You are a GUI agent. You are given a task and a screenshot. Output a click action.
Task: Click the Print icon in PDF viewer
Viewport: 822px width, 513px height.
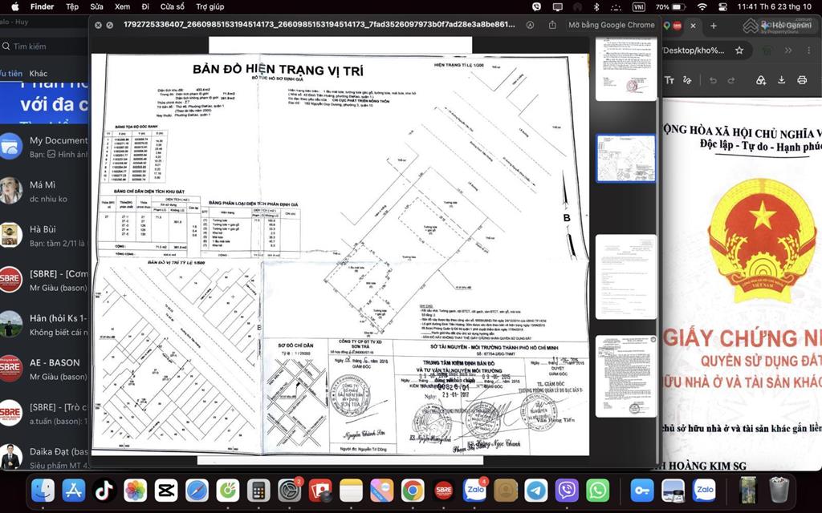point(802,80)
